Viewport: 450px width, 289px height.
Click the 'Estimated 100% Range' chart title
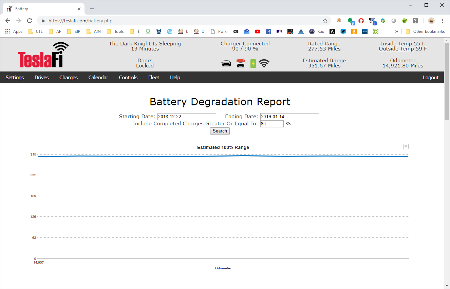tap(223, 148)
